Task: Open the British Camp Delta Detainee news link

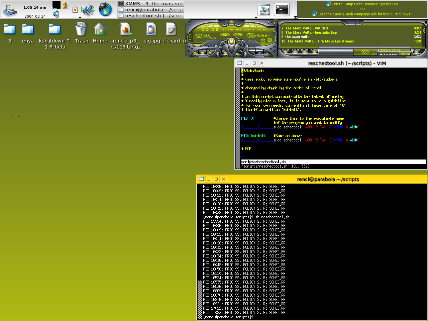Action: (365, 4)
